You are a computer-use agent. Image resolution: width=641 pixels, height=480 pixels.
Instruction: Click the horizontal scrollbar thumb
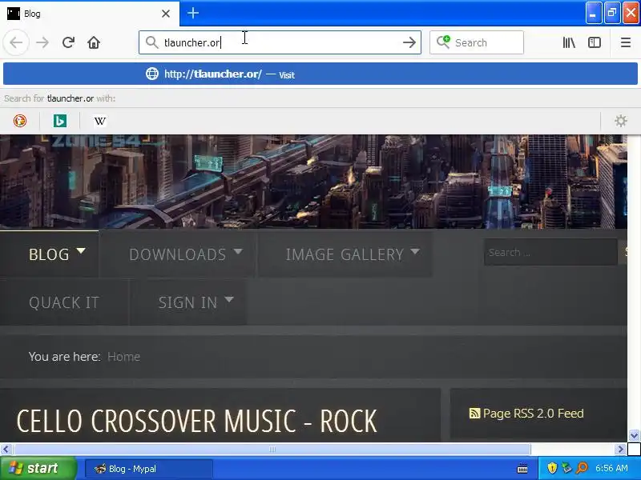[x=272, y=450]
